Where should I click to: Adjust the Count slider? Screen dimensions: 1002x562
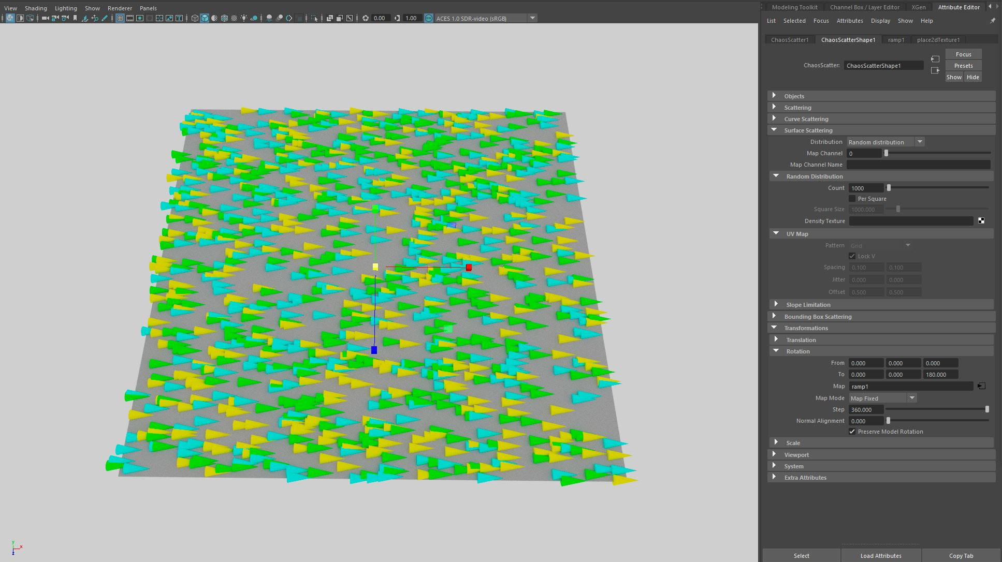click(x=889, y=188)
